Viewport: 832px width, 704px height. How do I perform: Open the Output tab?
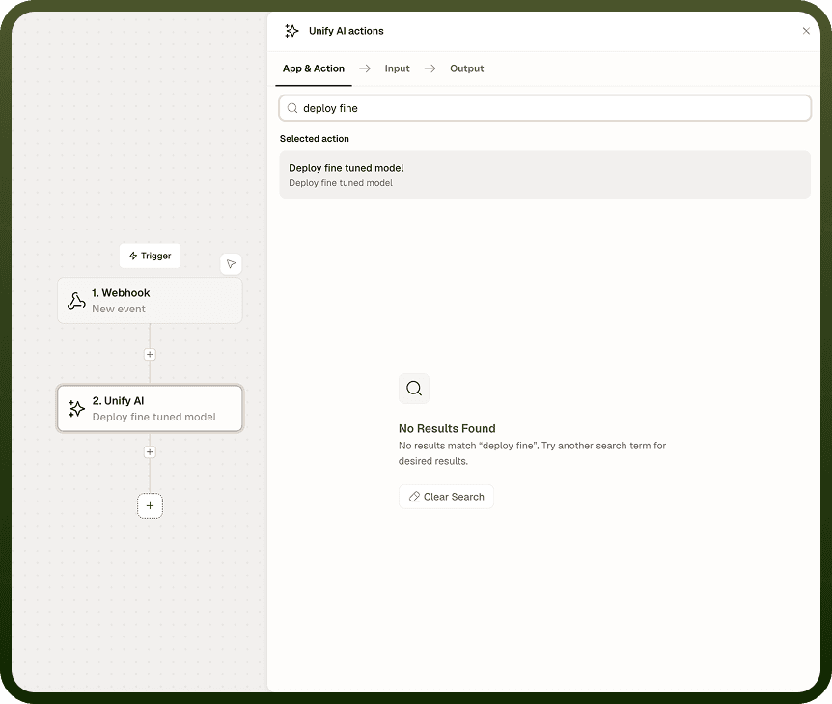click(x=466, y=68)
